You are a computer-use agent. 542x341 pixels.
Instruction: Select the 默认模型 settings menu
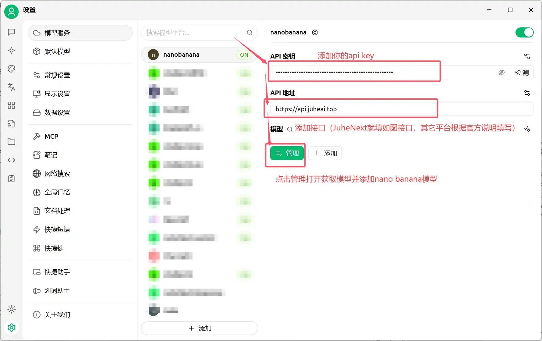tap(80, 51)
